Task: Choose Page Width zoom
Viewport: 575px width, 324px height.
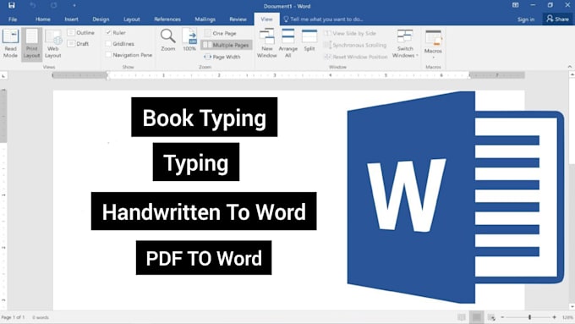Action: coord(222,57)
